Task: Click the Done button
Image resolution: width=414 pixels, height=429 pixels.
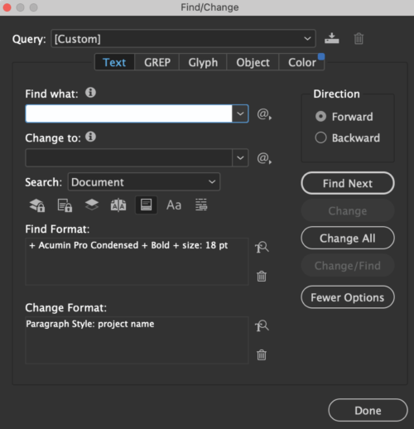Action: (x=368, y=410)
